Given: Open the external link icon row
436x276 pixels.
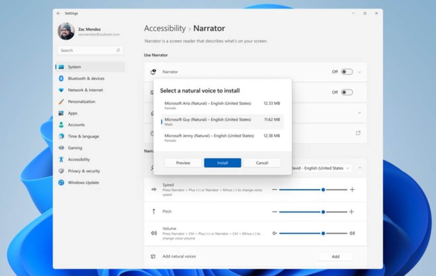Looking at the screenshot, I should click(358, 133).
